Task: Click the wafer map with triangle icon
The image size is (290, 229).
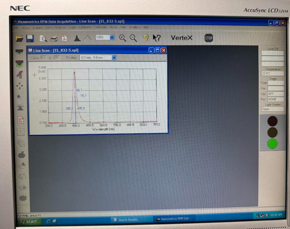Action: pos(22,165)
